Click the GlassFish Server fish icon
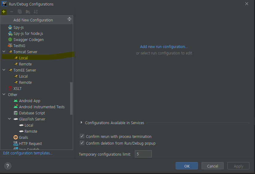 tap(16, 119)
